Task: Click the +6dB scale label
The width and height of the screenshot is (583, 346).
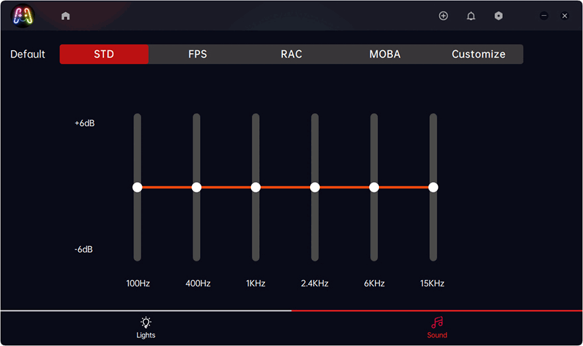Action: point(84,123)
